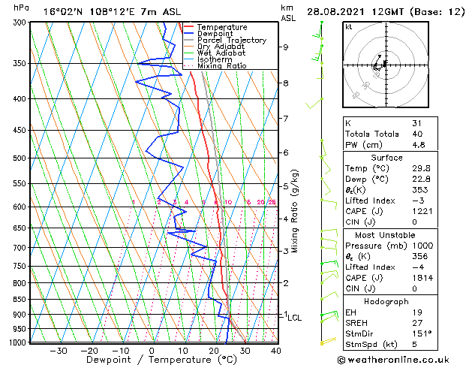Image resolution: width=472 pixels, height=365 pixels.
Task: Click the Dewpoint / Temperature axis label
Action: [161, 360]
